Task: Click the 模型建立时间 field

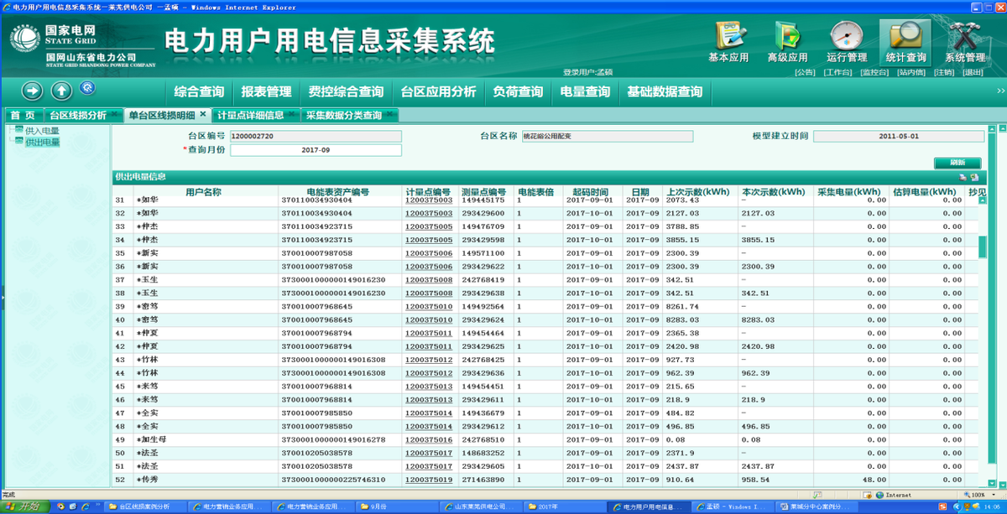Action: 898,136
